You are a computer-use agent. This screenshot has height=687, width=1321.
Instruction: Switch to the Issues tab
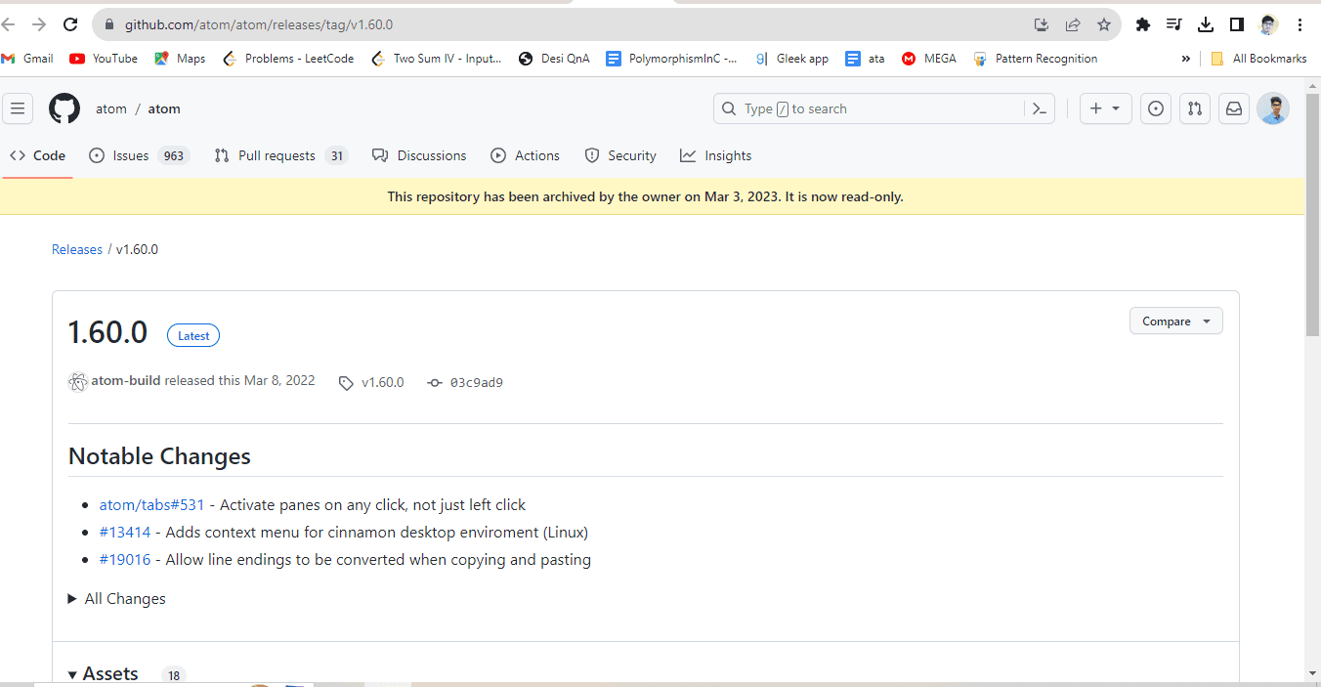click(129, 155)
